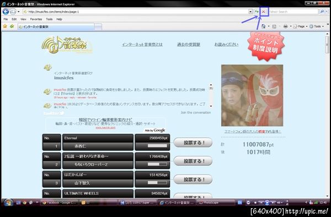This screenshot has height=217, width=331.
Task: Stop loading with the red X icon
Action: [x=263, y=12]
